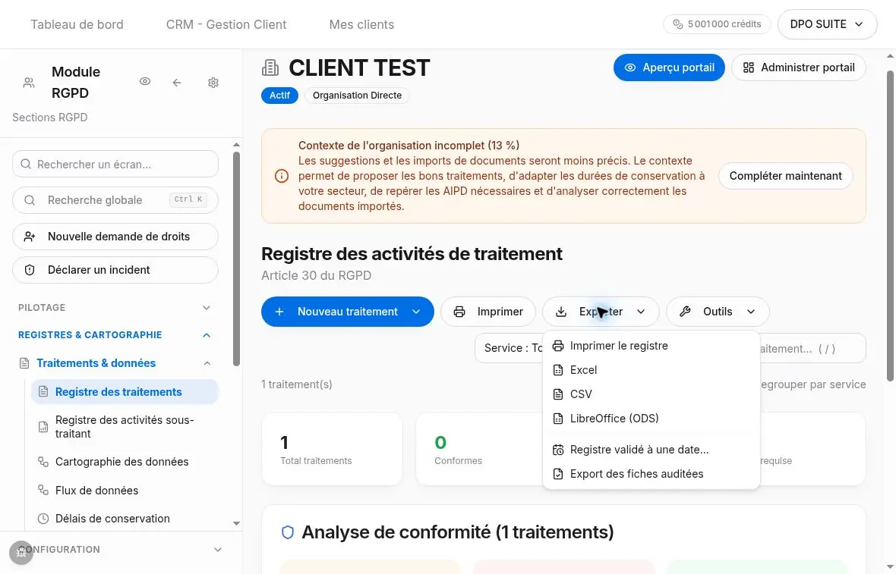Viewport: 896px width, 574px height.
Task: Click the sidebar vertical scrollbar
Action: coord(237,259)
